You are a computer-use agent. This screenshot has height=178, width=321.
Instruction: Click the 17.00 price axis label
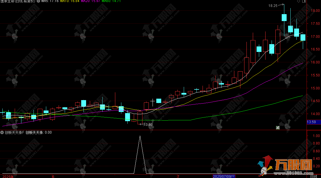(315, 37)
